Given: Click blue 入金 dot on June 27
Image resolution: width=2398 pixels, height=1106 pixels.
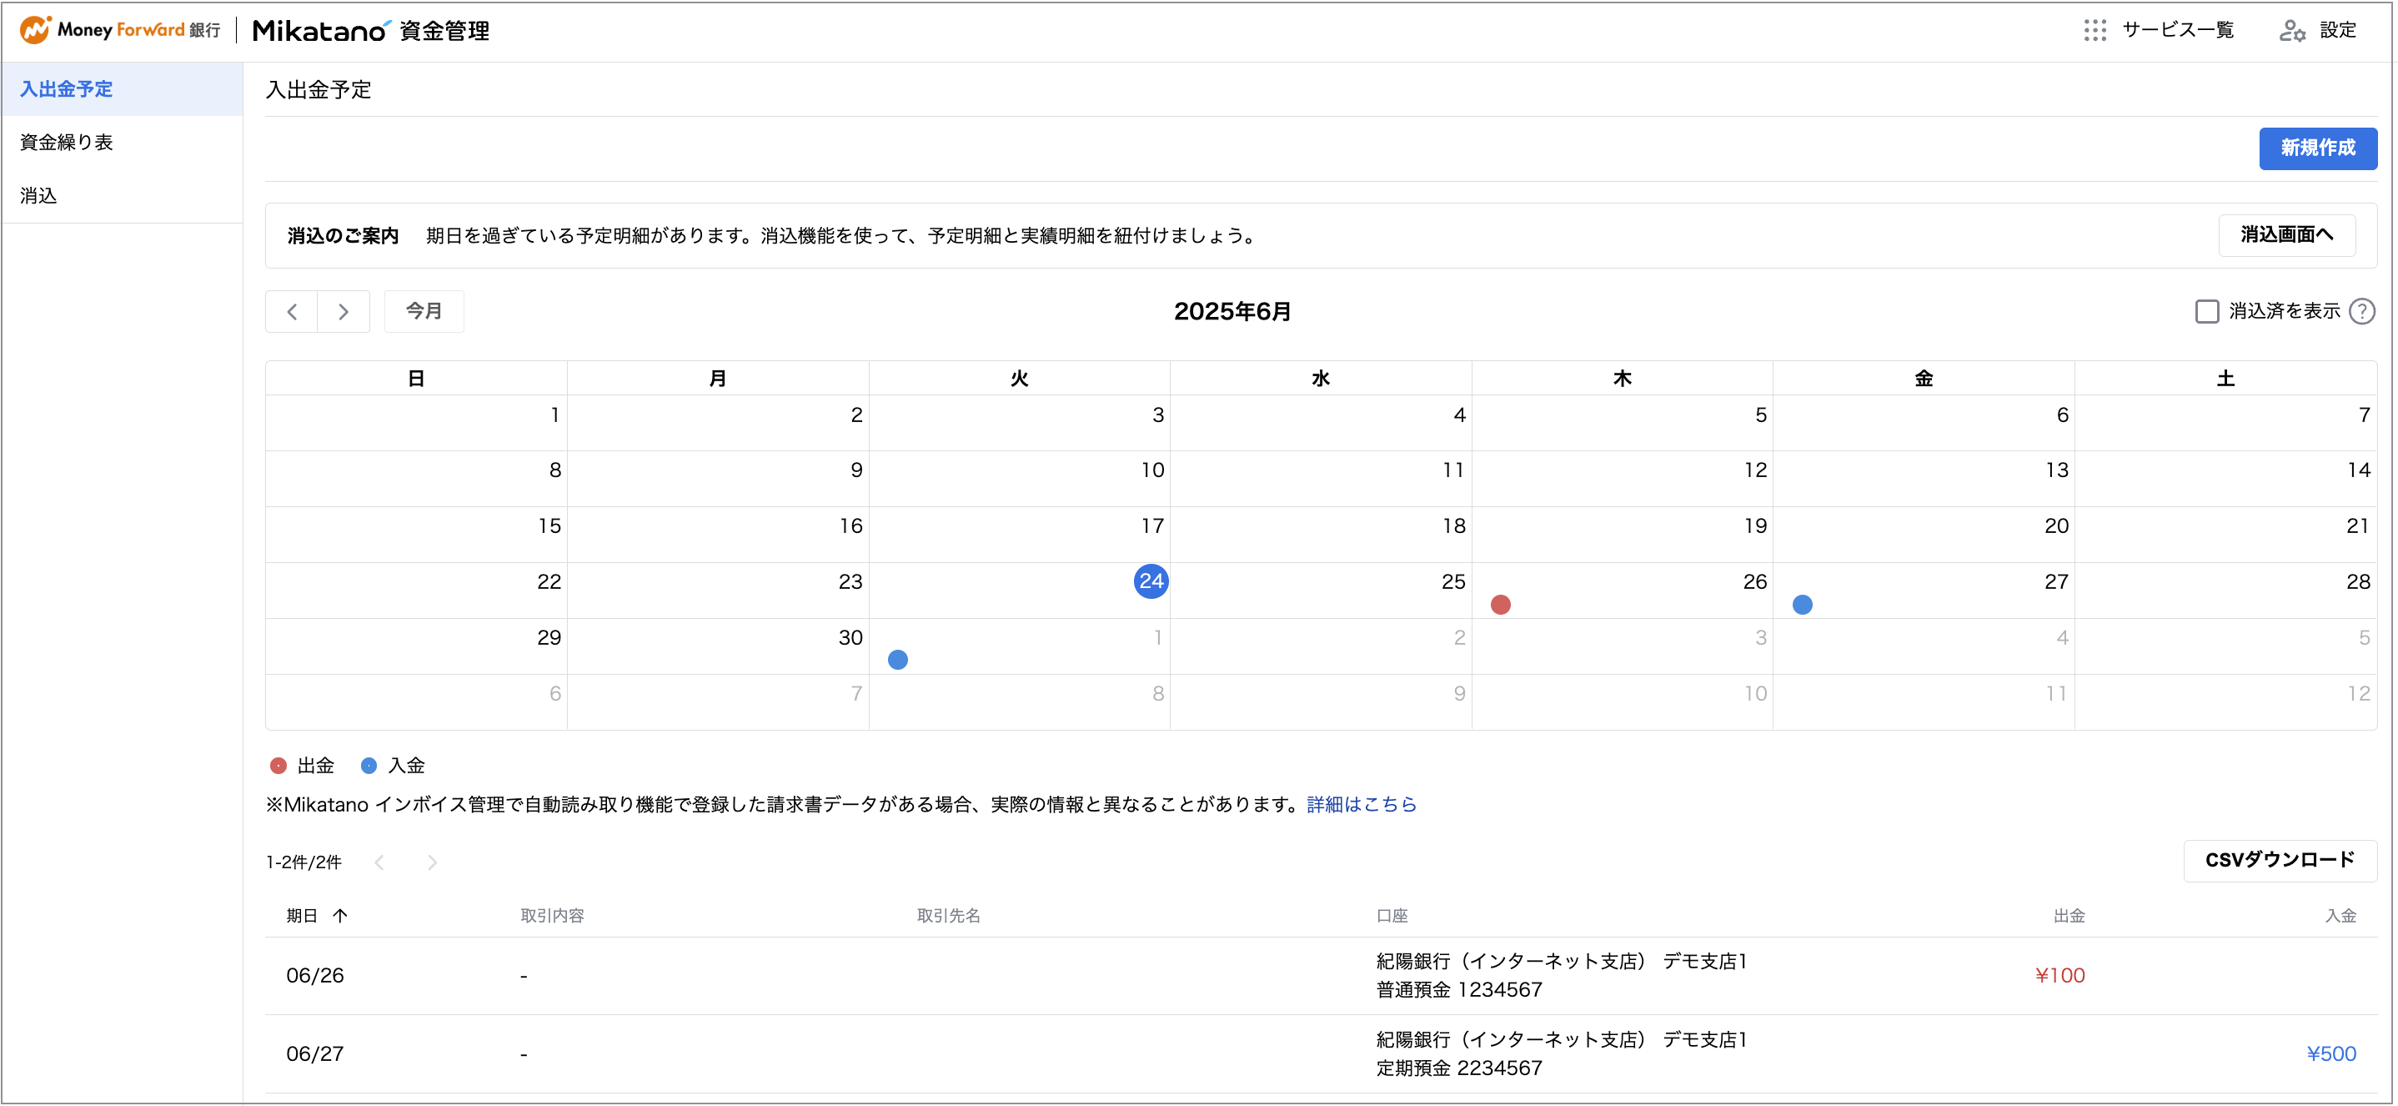Looking at the screenshot, I should [1802, 606].
